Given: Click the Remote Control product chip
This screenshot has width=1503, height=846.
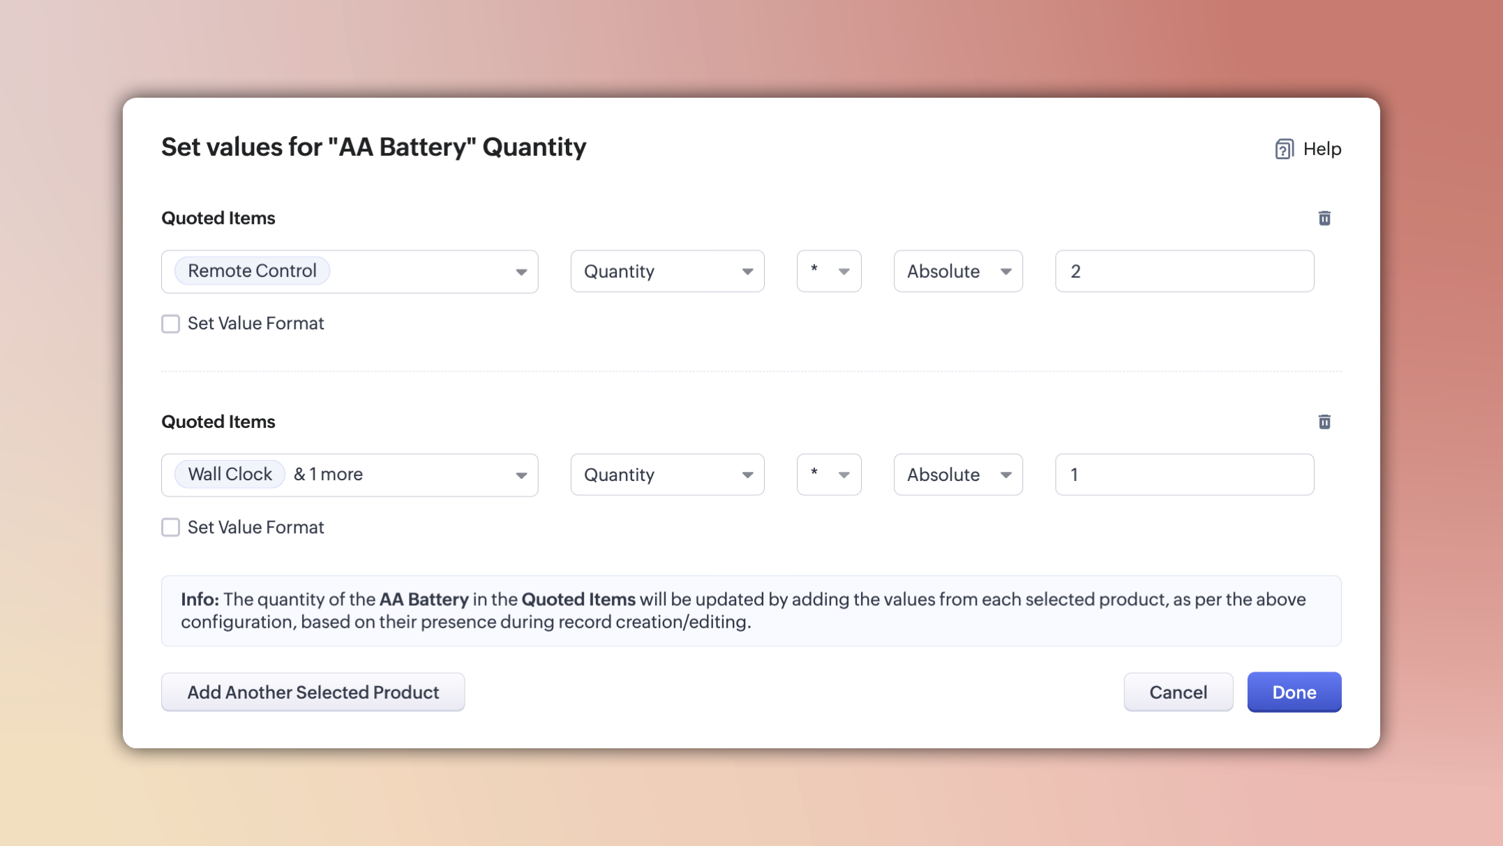Looking at the screenshot, I should (252, 271).
